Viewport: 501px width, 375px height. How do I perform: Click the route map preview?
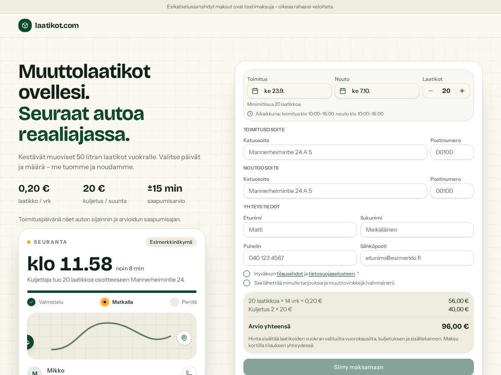click(112, 336)
